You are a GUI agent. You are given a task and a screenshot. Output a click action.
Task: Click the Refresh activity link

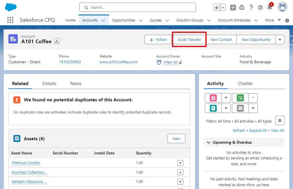(239, 130)
